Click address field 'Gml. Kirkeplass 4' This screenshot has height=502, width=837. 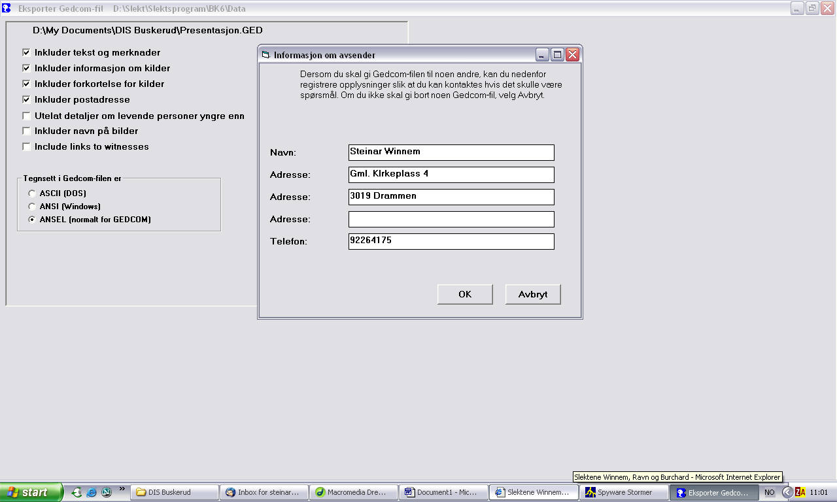click(451, 175)
